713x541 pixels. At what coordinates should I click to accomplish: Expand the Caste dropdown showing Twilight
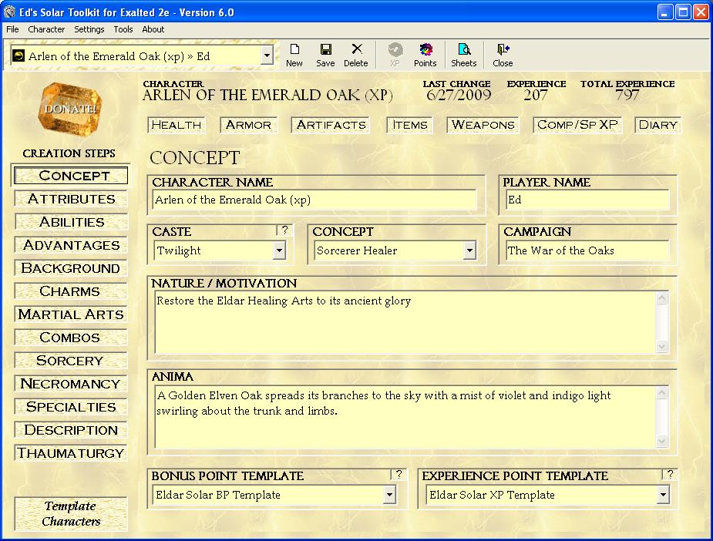tap(279, 250)
